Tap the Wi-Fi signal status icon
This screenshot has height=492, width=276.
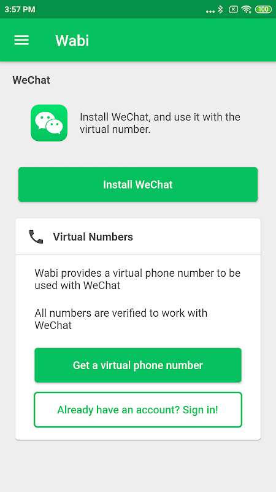pyautogui.click(x=247, y=9)
